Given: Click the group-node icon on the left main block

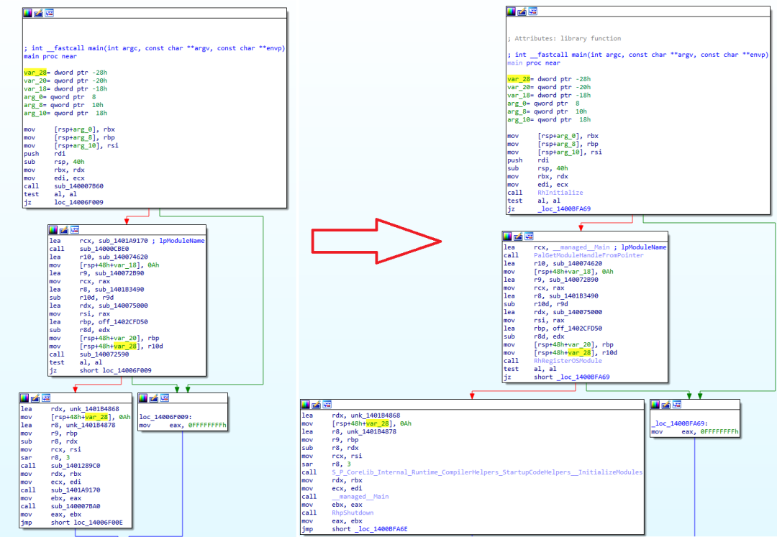Looking at the screenshot, I should [49, 12].
